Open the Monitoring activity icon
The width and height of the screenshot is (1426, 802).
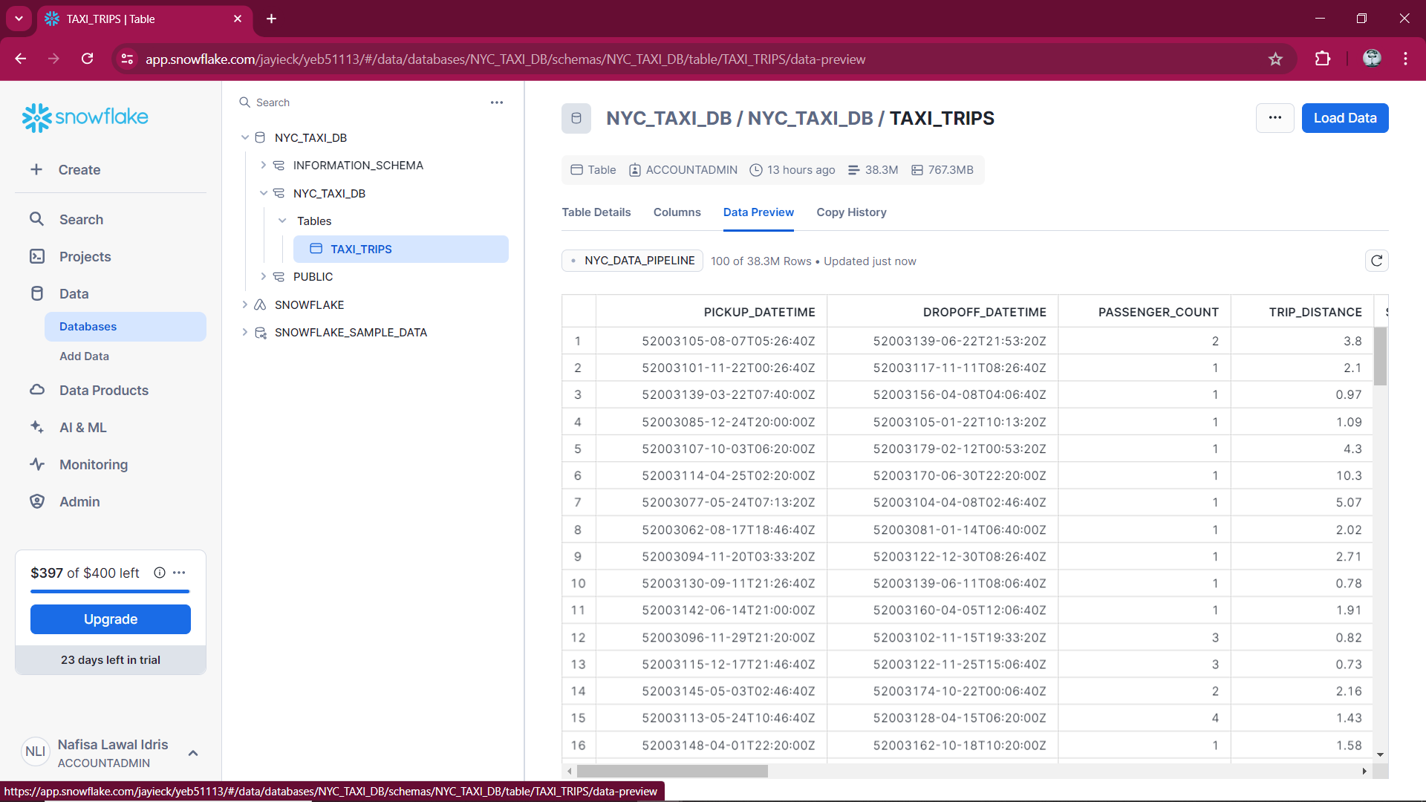[x=36, y=464]
